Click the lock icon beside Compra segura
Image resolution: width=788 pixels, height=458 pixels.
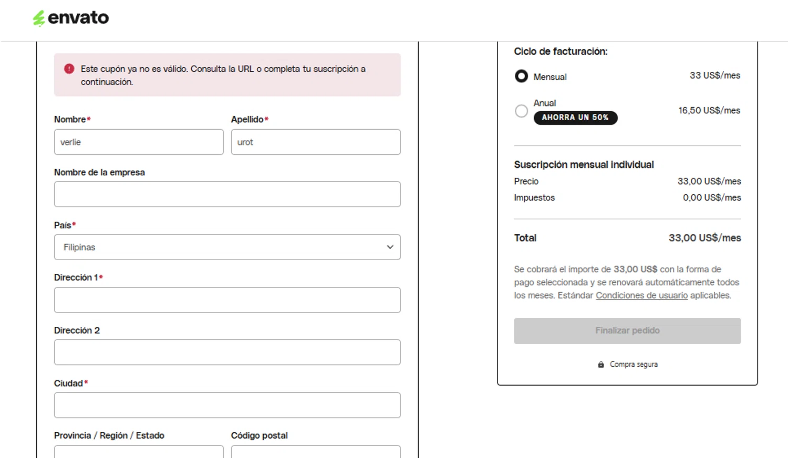pyautogui.click(x=601, y=364)
